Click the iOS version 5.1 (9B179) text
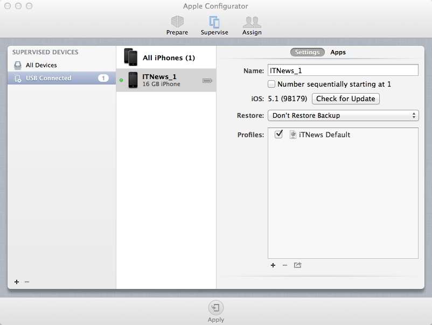Screen dimensions: 432x325 287,98
